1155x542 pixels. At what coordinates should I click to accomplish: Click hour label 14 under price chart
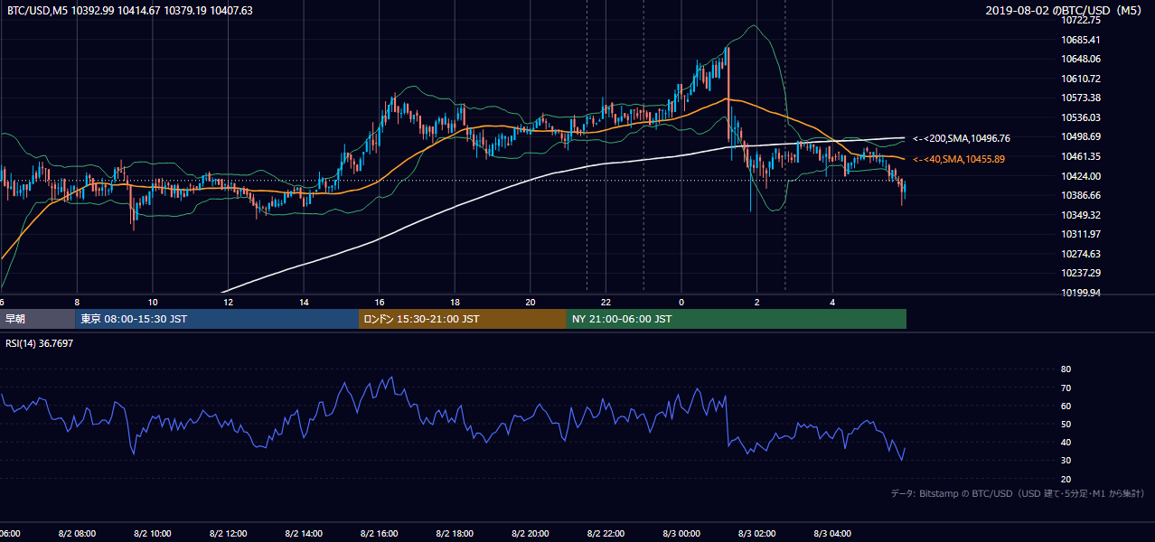point(305,302)
